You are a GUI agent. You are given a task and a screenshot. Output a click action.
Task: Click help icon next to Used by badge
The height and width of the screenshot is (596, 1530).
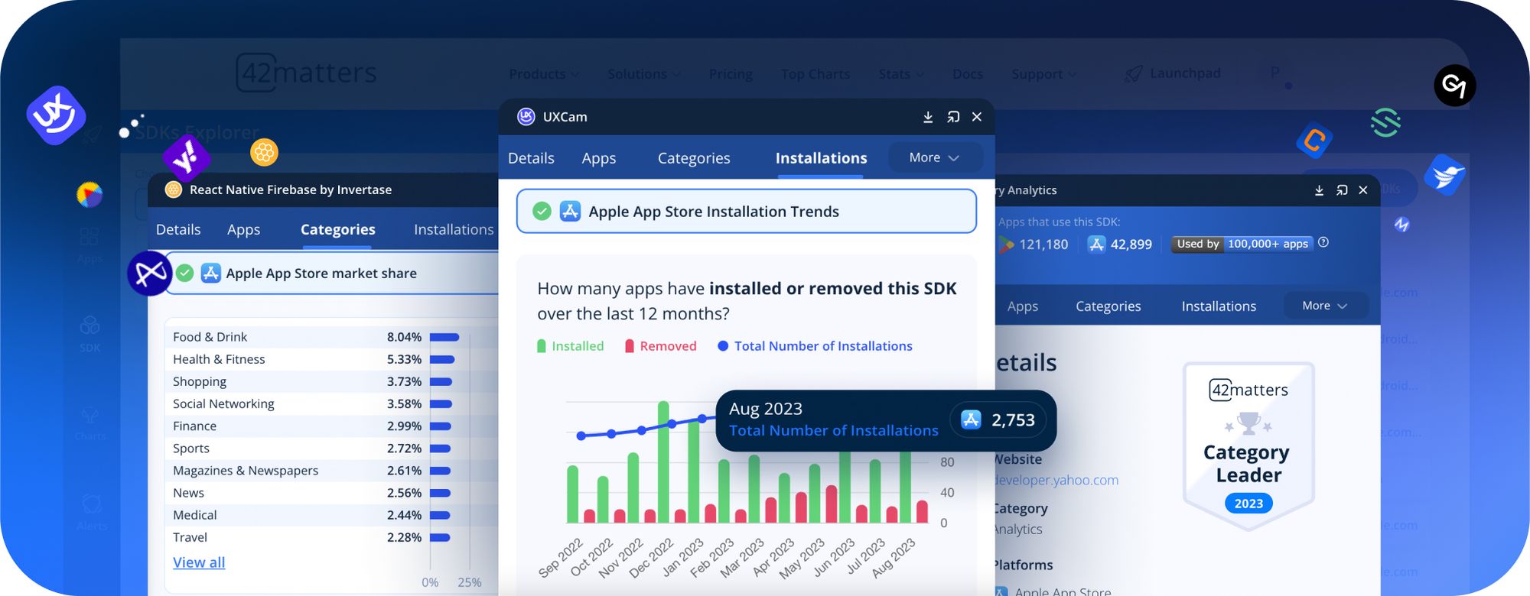point(1323,242)
